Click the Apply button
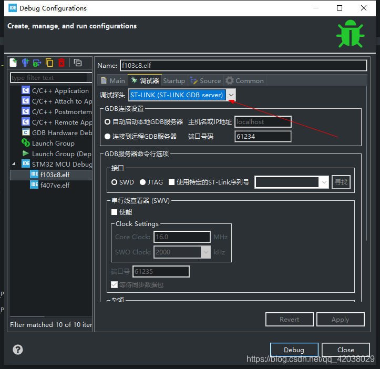Screen dimensions: 380x369 (x=341, y=320)
